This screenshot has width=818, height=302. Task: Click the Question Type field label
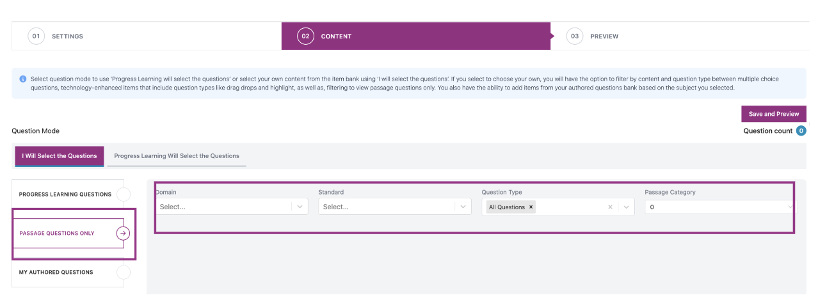(x=502, y=192)
